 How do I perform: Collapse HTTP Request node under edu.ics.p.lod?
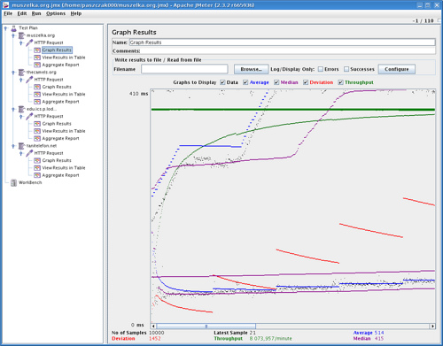pyautogui.click(x=21, y=117)
